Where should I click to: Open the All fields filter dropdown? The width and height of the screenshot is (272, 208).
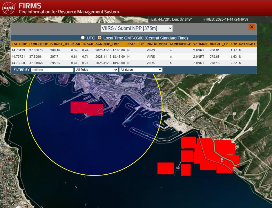(97, 70)
